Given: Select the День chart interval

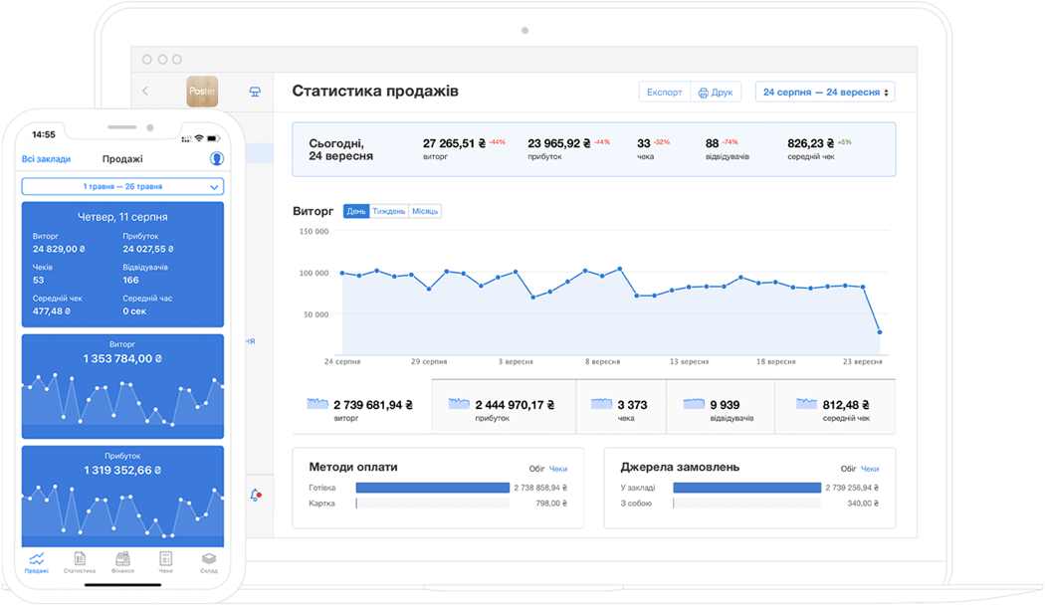Looking at the screenshot, I should [x=356, y=211].
